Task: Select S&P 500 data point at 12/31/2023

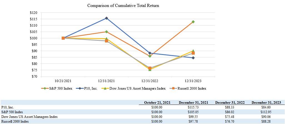Action: pyautogui.click(x=193, y=22)
